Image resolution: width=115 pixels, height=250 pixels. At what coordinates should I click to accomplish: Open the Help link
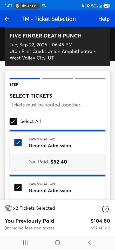pyautogui.click(x=104, y=19)
